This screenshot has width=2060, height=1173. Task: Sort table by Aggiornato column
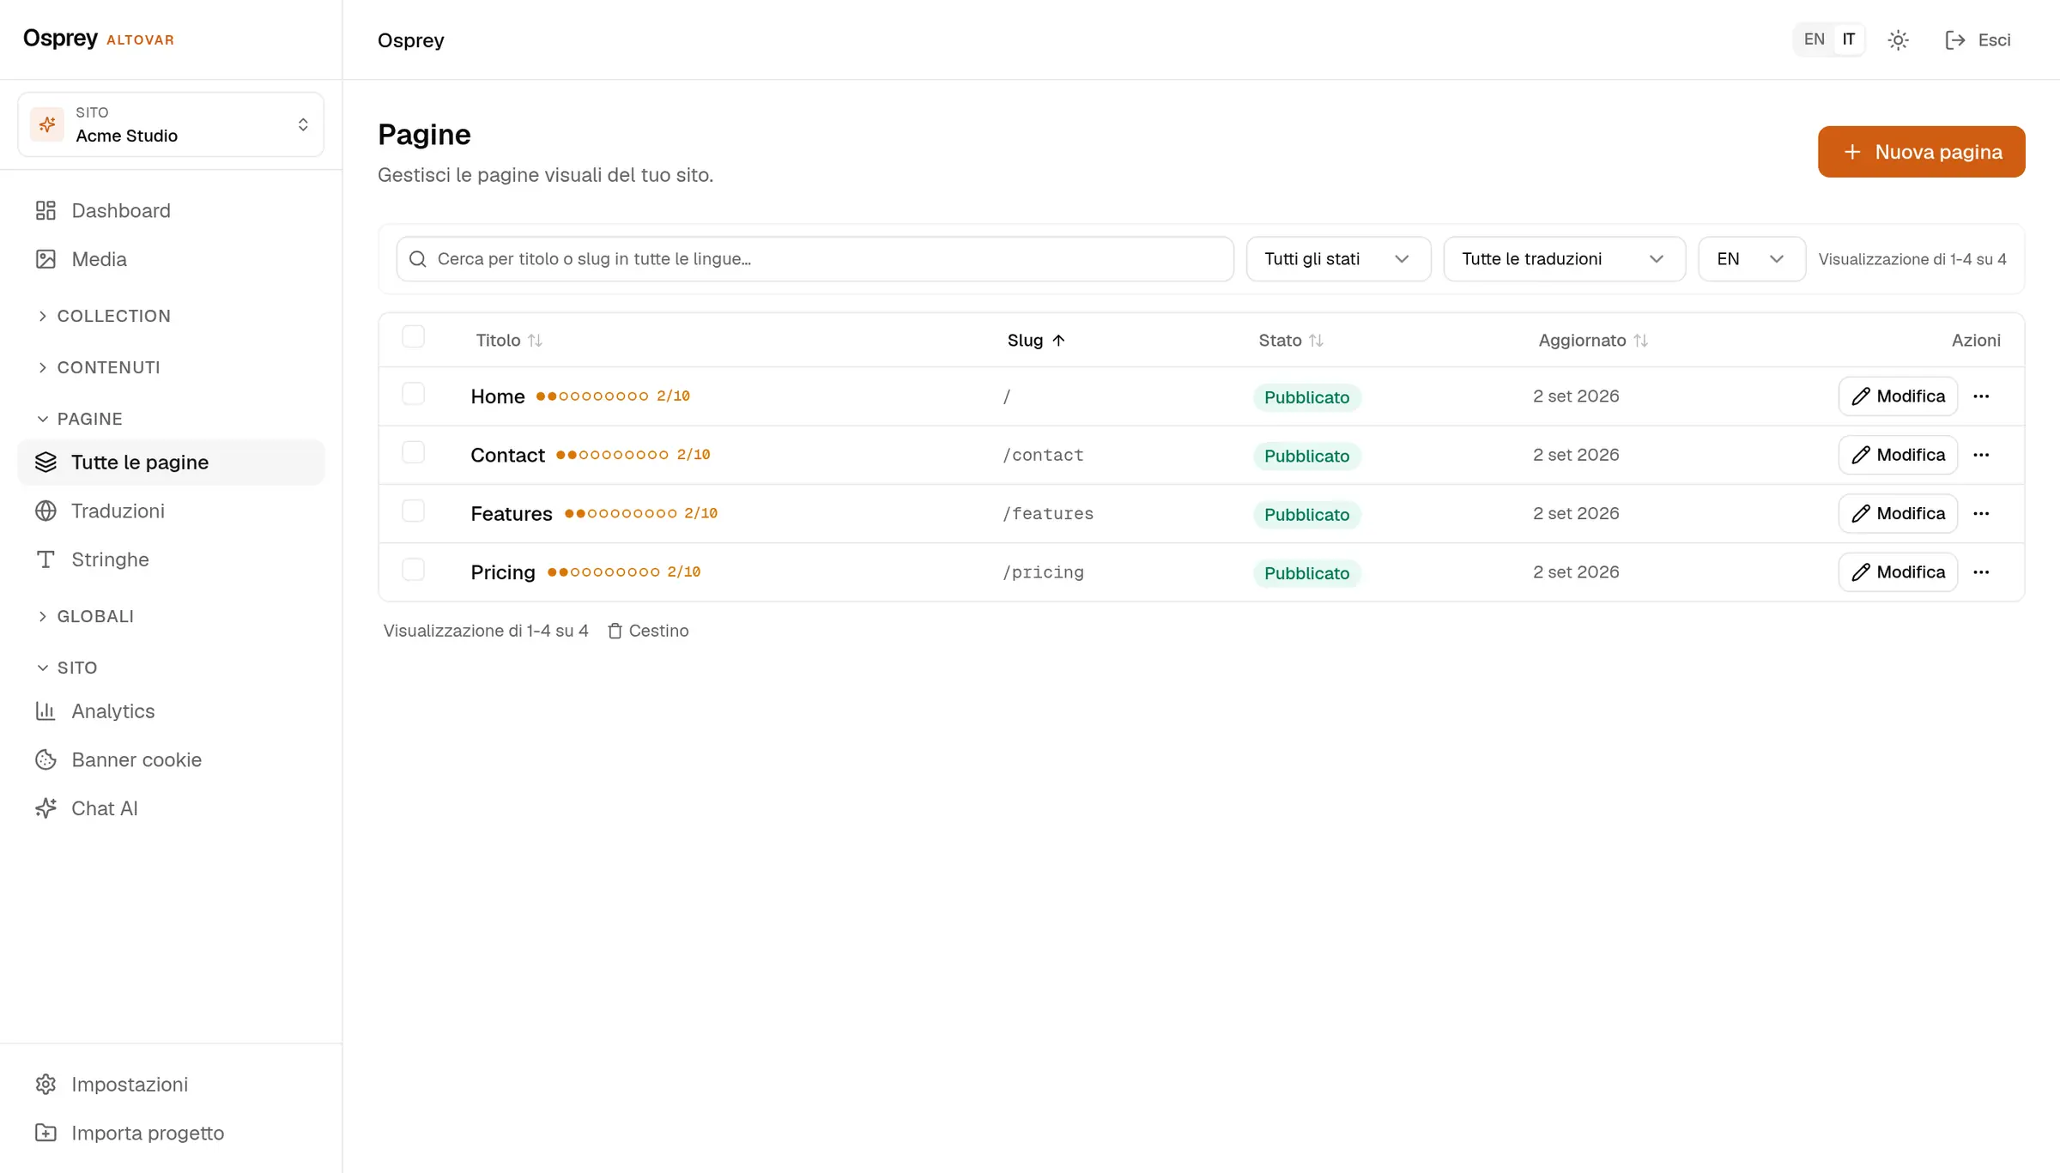click(1593, 341)
